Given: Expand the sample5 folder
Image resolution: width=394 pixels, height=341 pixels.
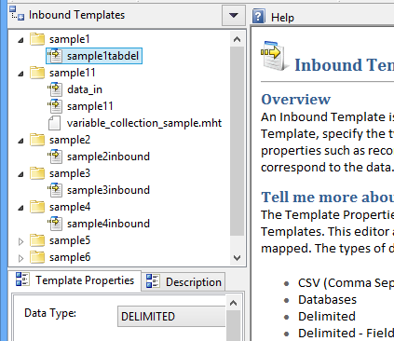Looking at the screenshot, I should pyautogui.click(x=20, y=241).
